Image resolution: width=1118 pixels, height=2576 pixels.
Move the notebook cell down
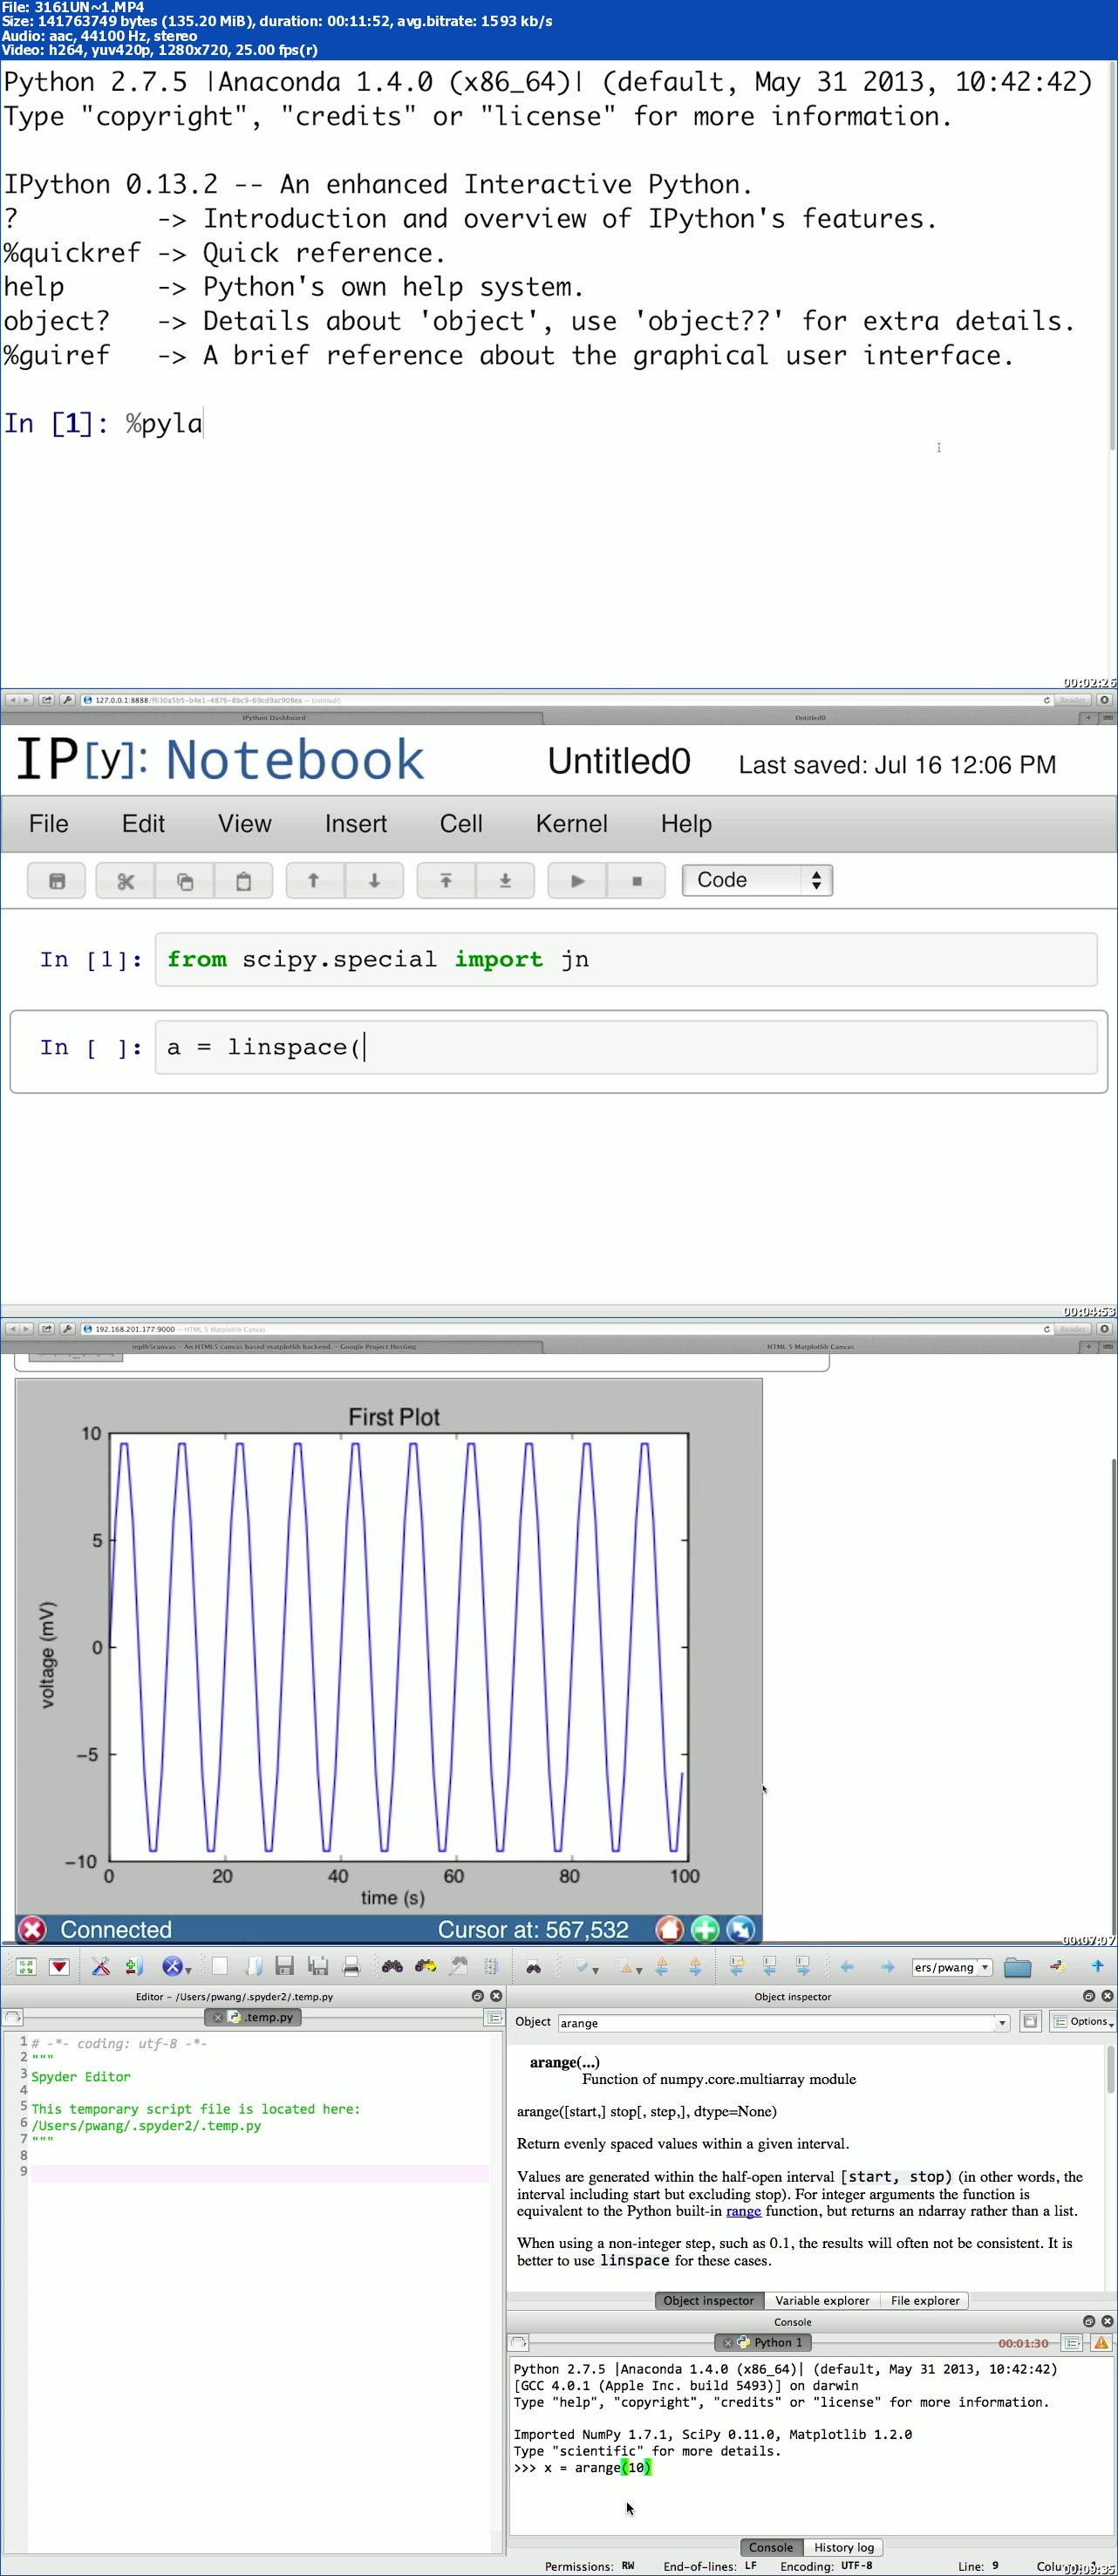point(374,881)
